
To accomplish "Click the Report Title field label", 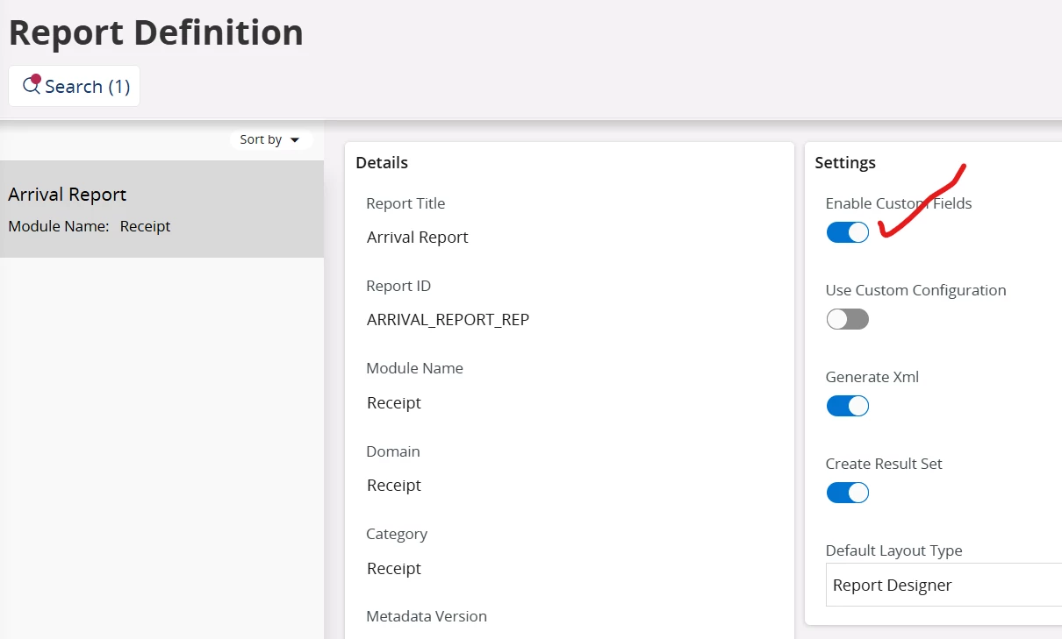I will point(405,203).
